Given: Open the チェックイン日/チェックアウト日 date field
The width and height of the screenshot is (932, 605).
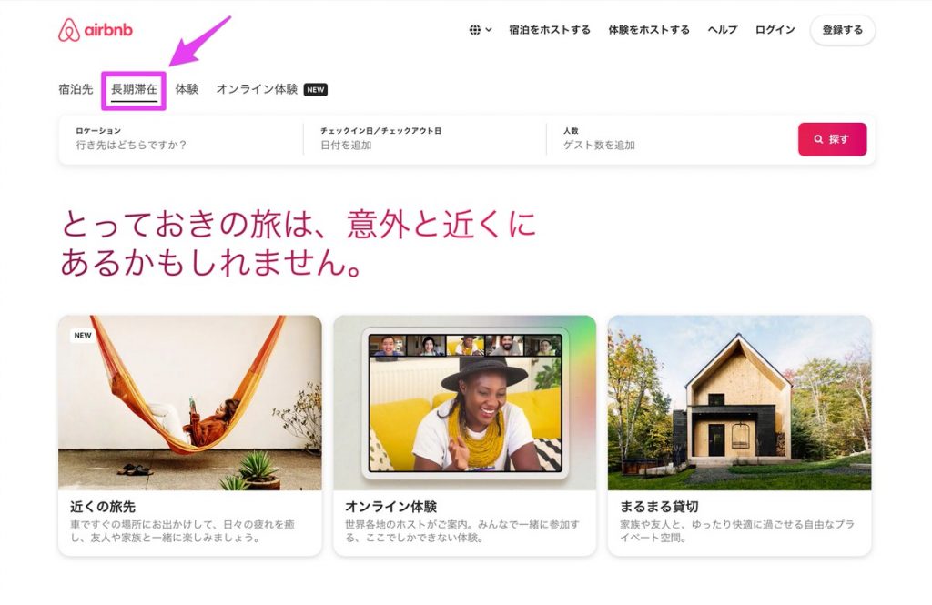Looking at the screenshot, I should pyautogui.click(x=424, y=139).
